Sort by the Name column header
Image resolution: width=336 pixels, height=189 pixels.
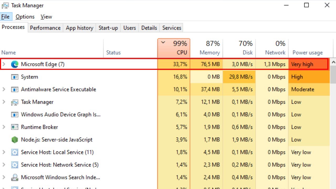[52, 48]
